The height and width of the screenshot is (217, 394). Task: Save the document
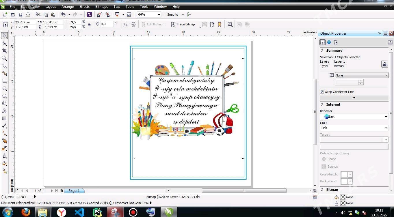(20, 14)
